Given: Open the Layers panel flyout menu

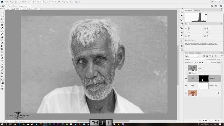Looking at the screenshot, I should coord(222,53).
